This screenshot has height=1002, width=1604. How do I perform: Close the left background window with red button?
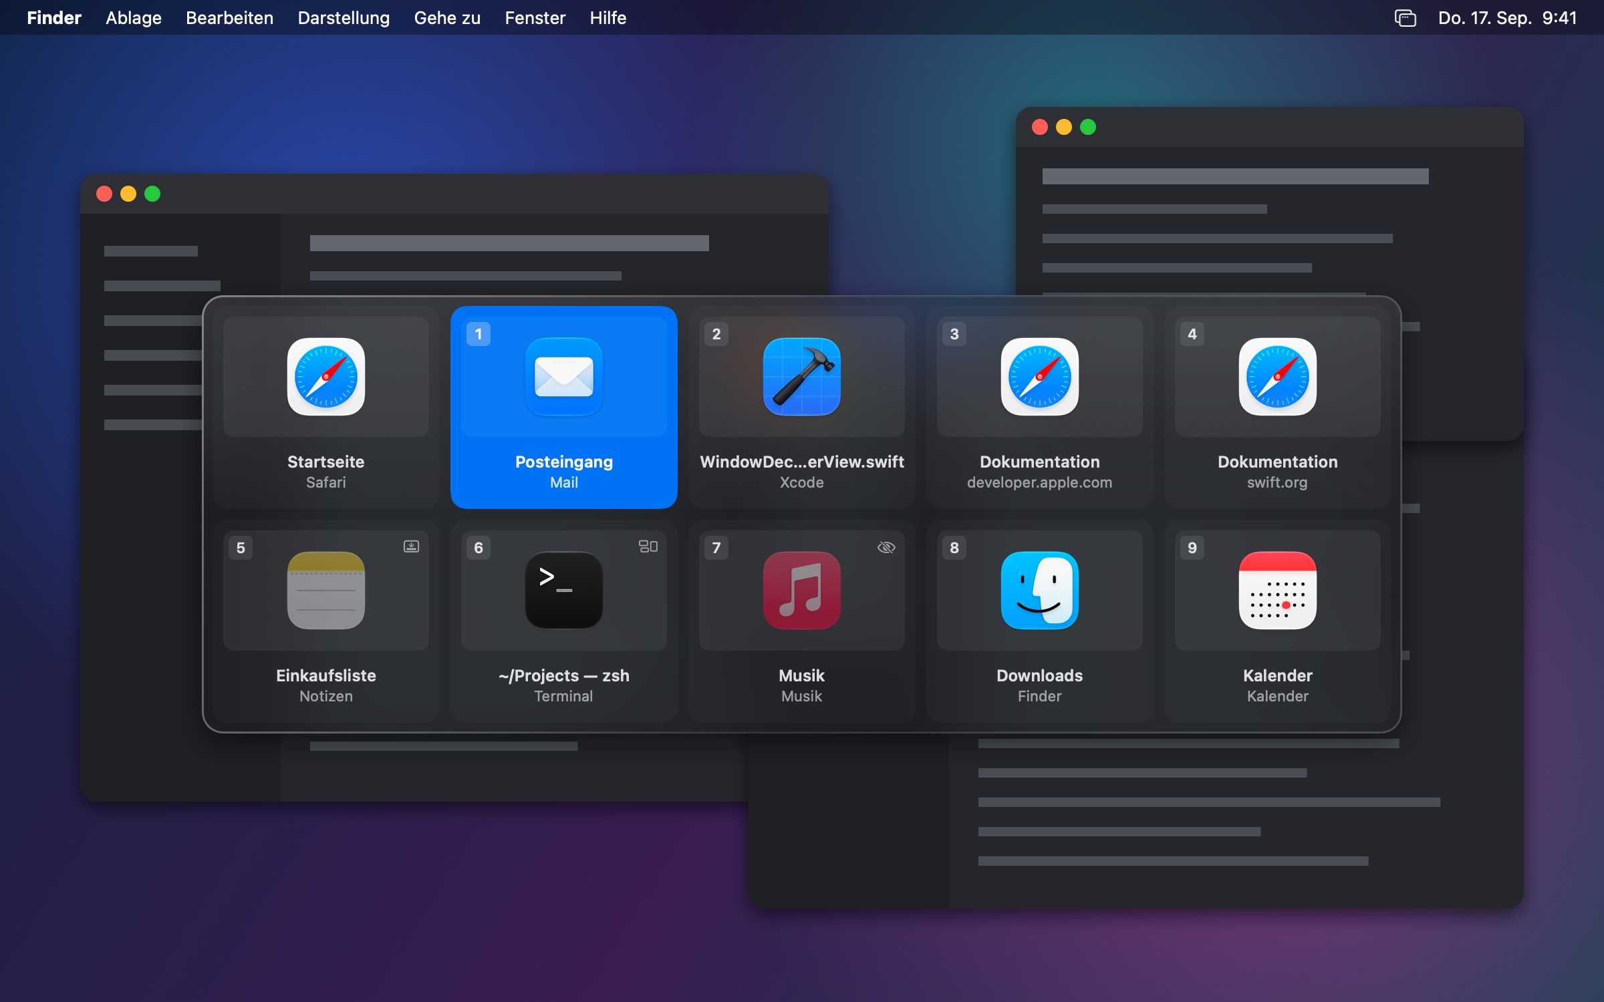(x=104, y=194)
